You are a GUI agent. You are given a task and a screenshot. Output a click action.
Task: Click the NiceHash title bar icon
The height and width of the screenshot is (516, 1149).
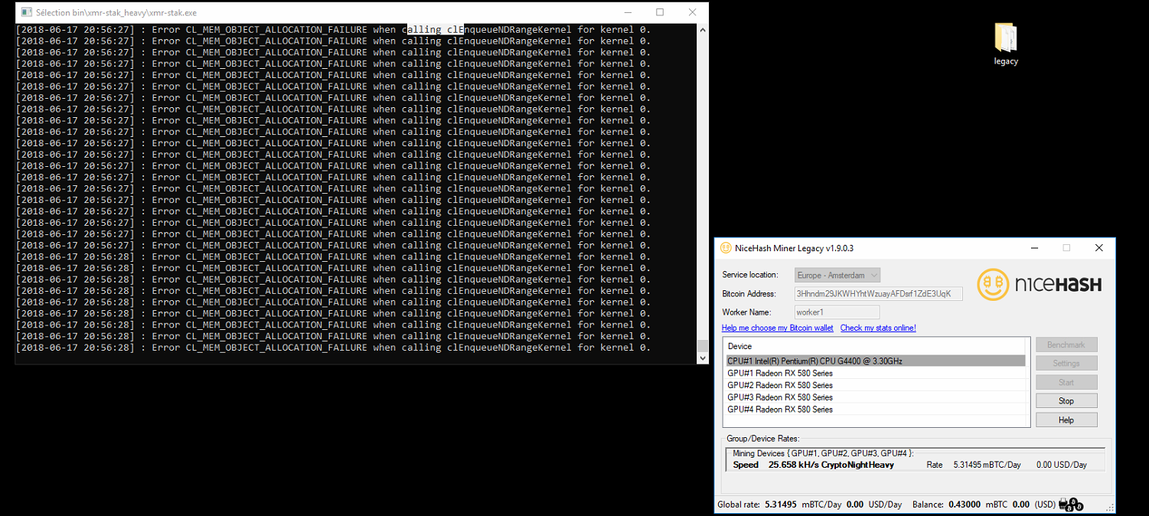pos(726,248)
